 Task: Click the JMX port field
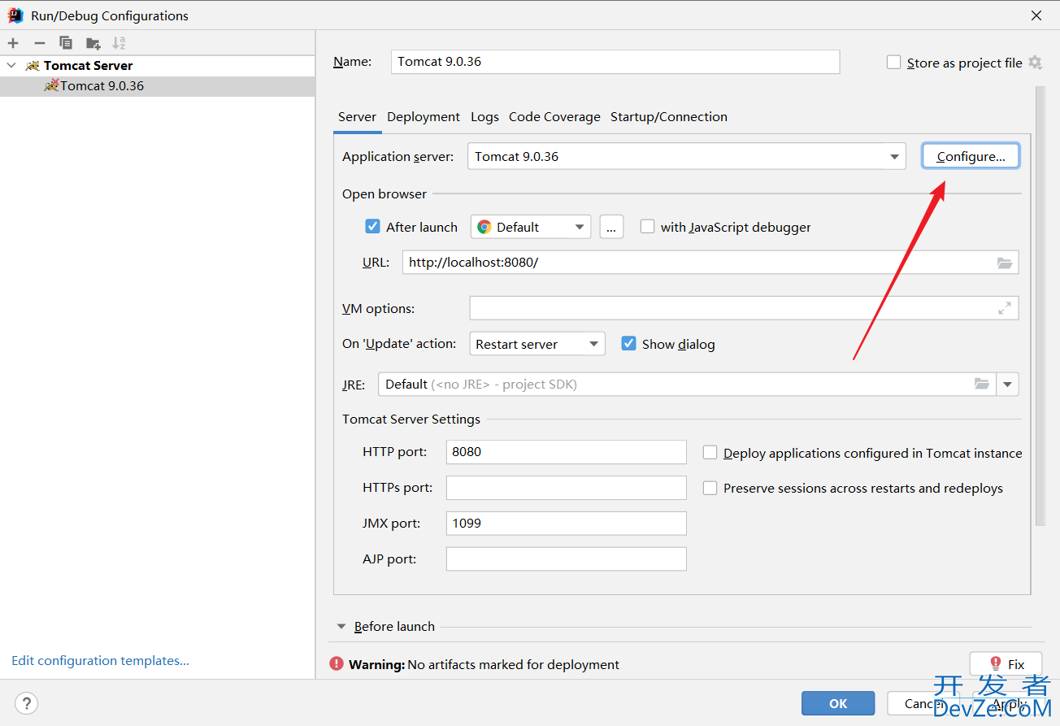click(x=567, y=524)
